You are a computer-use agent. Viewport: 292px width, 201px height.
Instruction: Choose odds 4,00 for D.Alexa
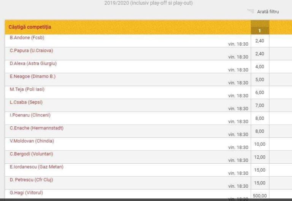(260, 67)
